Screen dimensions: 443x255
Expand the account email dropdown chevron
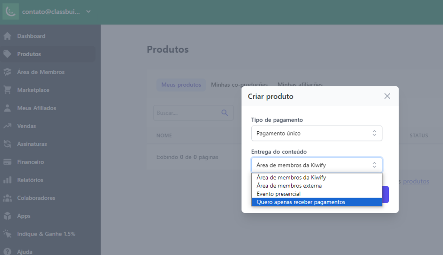(88, 12)
